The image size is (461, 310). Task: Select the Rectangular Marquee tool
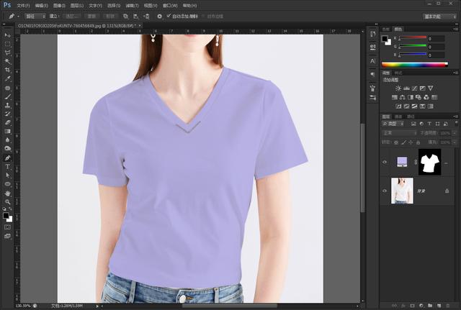coord(7,43)
